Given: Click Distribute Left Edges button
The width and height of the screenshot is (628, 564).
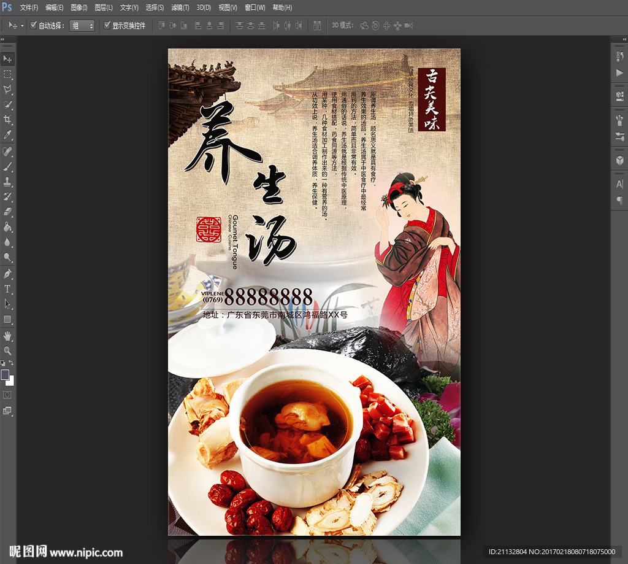Looking at the screenshot, I should click(276, 26).
